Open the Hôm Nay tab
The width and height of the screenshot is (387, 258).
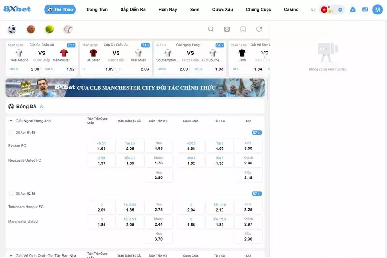point(167,9)
